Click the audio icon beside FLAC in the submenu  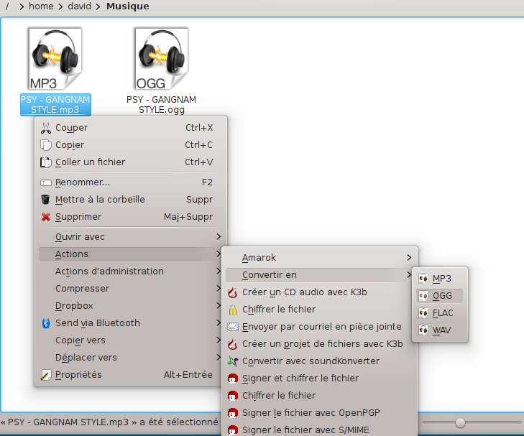click(423, 313)
